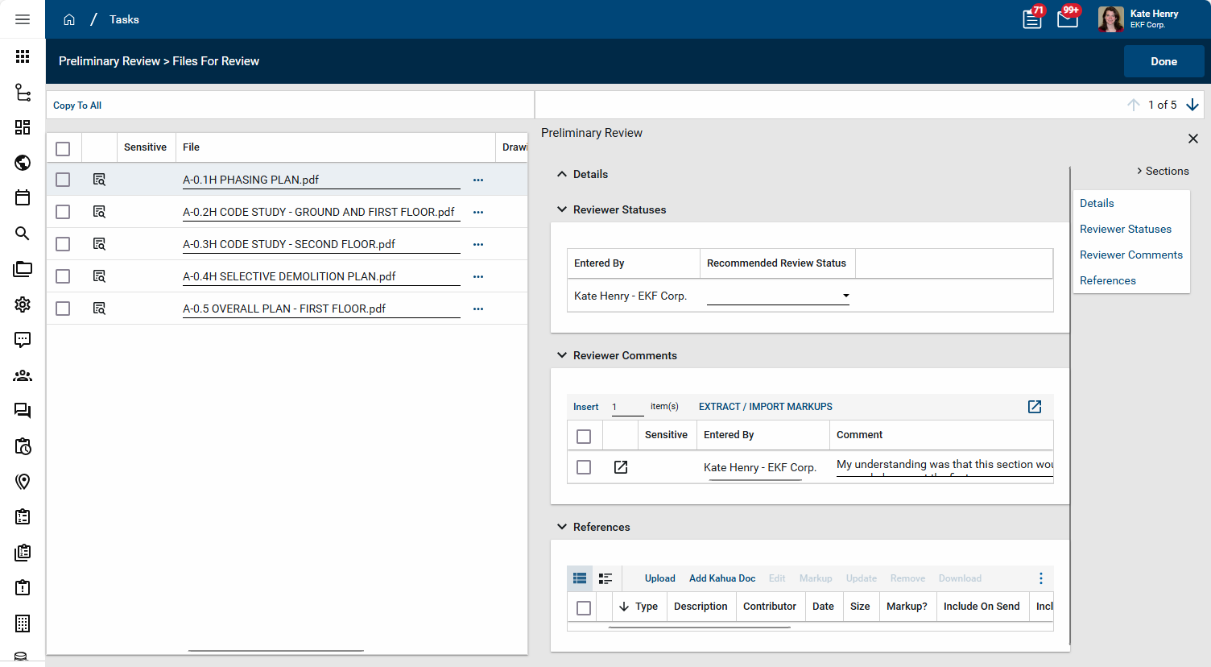This screenshot has height=667, width=1211.
Task: Click the Insert item count input field
Action: [x=627, y=407]
